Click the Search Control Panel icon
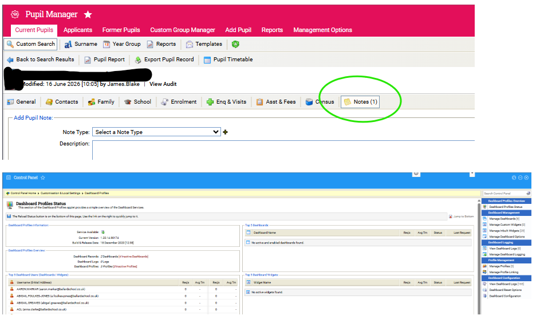This screenshot has height=319, width=540. (529, 194)
